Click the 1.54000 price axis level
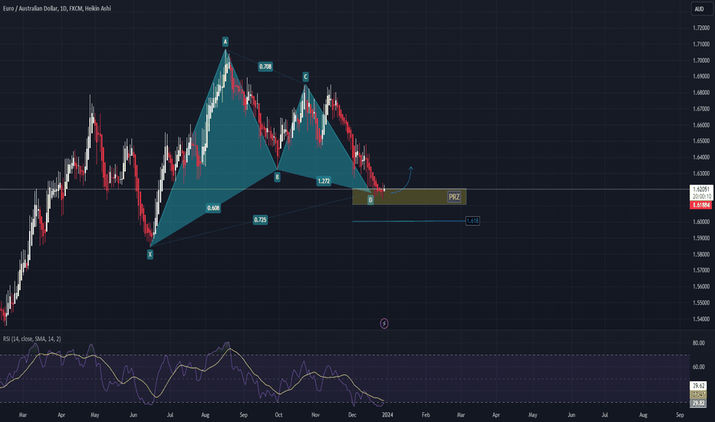 [701, 319]
